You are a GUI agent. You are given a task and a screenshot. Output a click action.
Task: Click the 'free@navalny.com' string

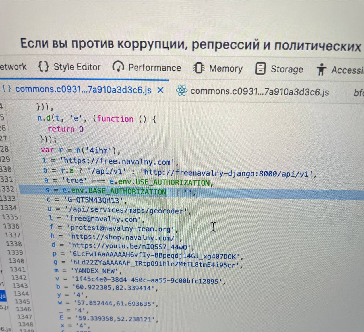pyautogui.click(x=103, y=219)
